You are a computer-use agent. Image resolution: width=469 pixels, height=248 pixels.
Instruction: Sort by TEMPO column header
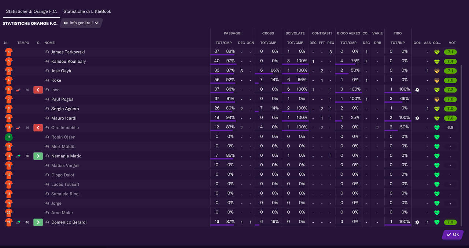pos(23,43)
